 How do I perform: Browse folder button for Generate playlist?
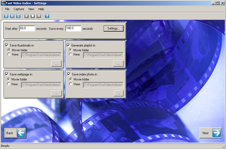click(x=118, y=64)
